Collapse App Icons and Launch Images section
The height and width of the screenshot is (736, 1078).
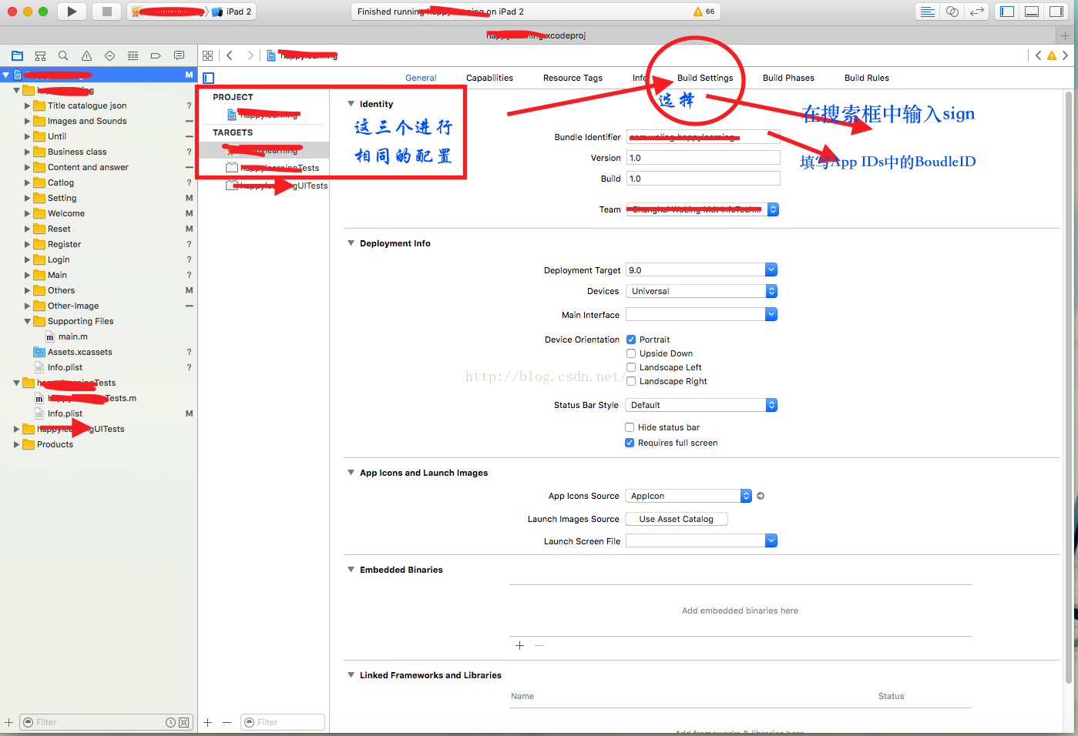[351, 473]
